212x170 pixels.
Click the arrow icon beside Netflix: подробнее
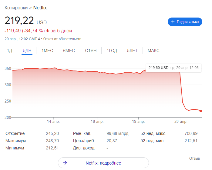pyautogui.click(x=65, y=163)
